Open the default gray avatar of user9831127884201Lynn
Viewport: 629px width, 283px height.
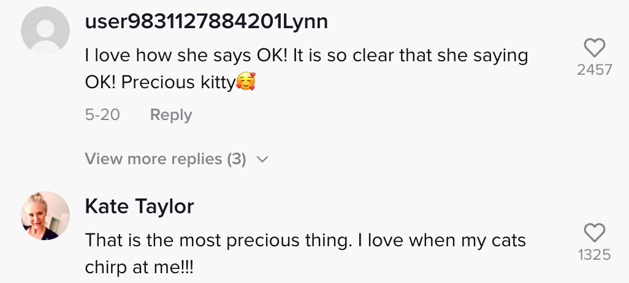tap(45, 30)
